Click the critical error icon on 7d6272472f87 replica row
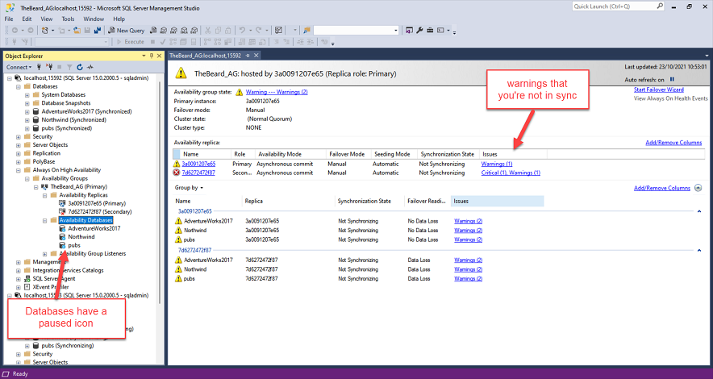 click(x=177, y=173)
